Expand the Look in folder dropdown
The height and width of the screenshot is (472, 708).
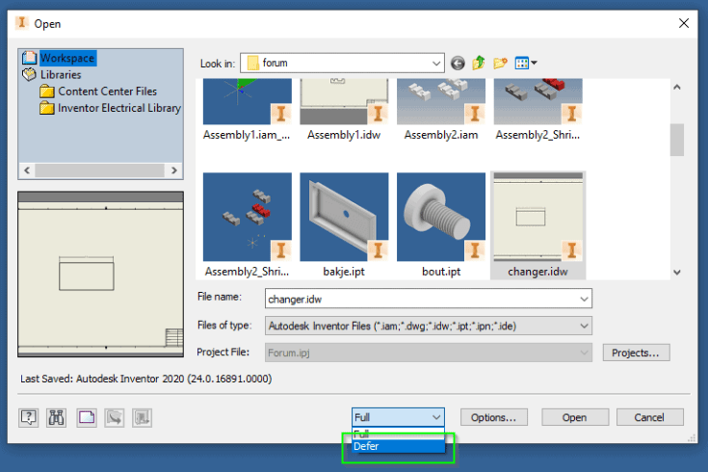[x=436, y=64]
